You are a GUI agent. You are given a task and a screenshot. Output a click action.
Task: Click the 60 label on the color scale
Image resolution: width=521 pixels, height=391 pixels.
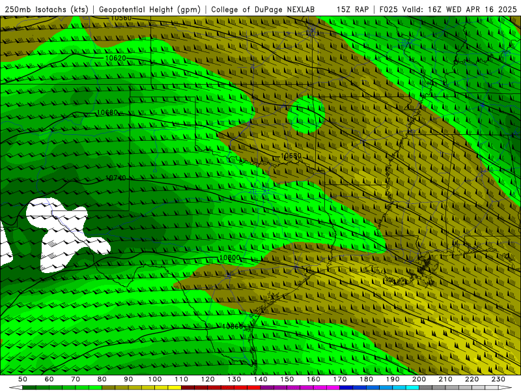tap(49, 379)
